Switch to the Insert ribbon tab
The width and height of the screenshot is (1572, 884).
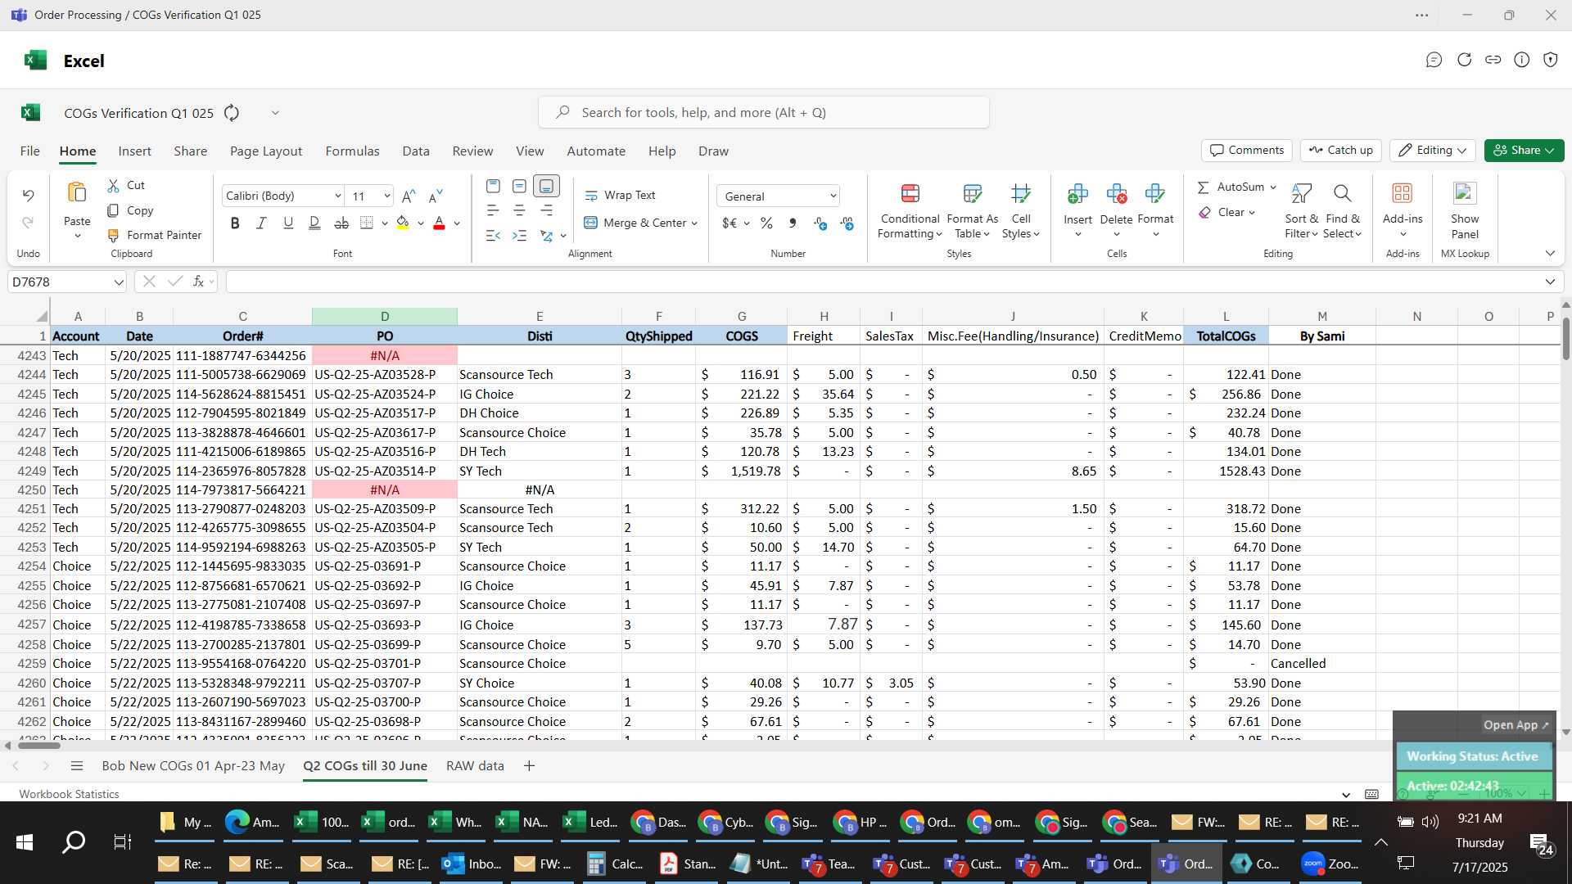[x=134, y=151]
